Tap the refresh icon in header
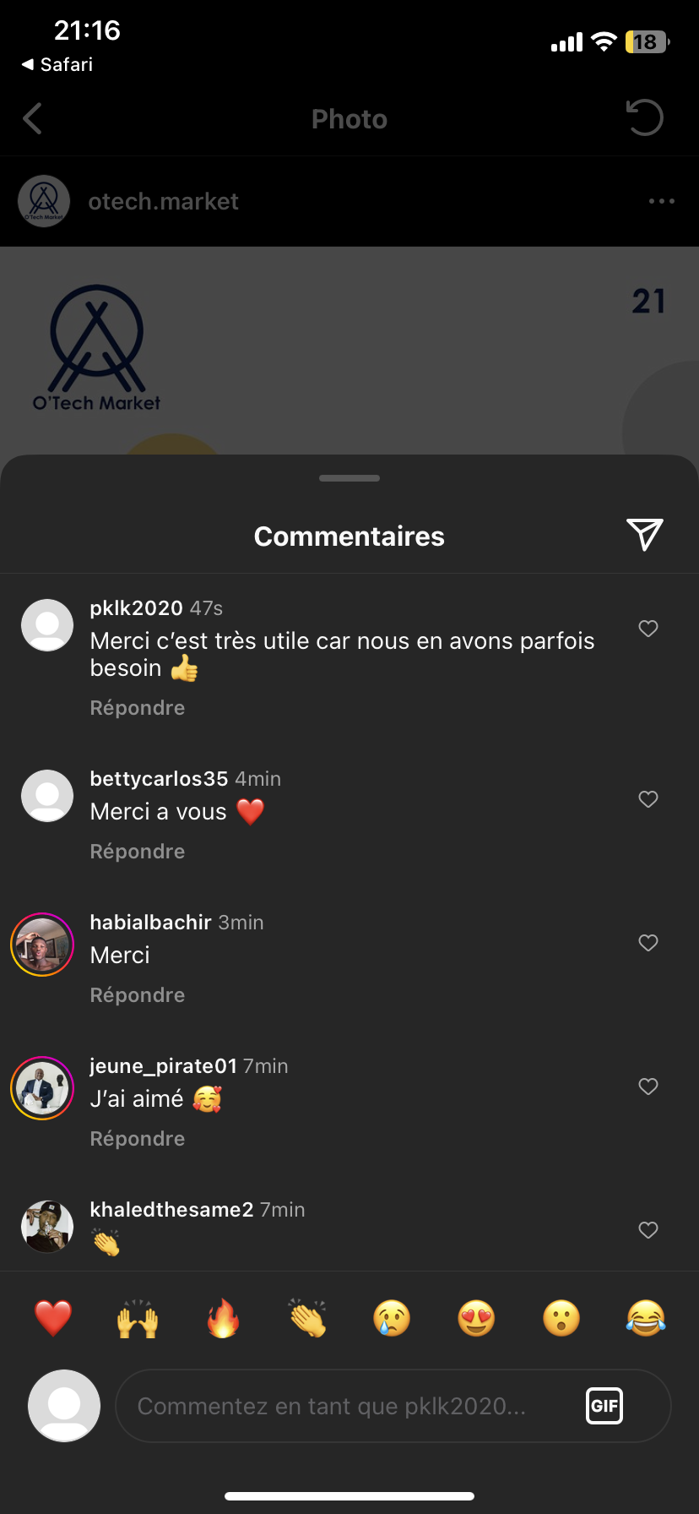Image resolution: width=699 pixels, height=1514 pixels. (x=645, y=118)
